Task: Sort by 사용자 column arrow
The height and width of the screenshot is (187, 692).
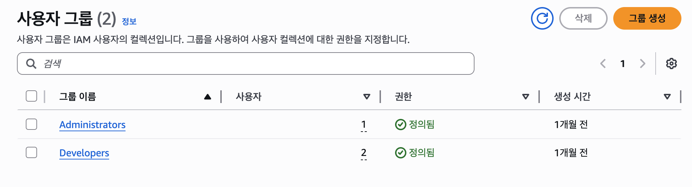Action: click(367, 97)
